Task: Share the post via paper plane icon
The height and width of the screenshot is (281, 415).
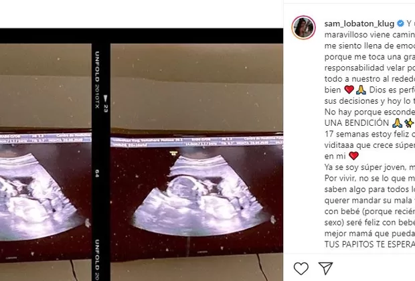Action: 325,268
